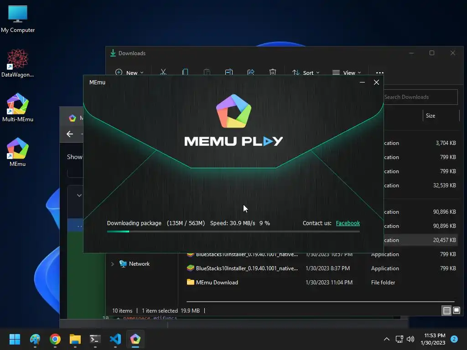Launch the MEmu desktop shortcut
Image resolution: width=467 pixels, height=350 pixels.
18,152
